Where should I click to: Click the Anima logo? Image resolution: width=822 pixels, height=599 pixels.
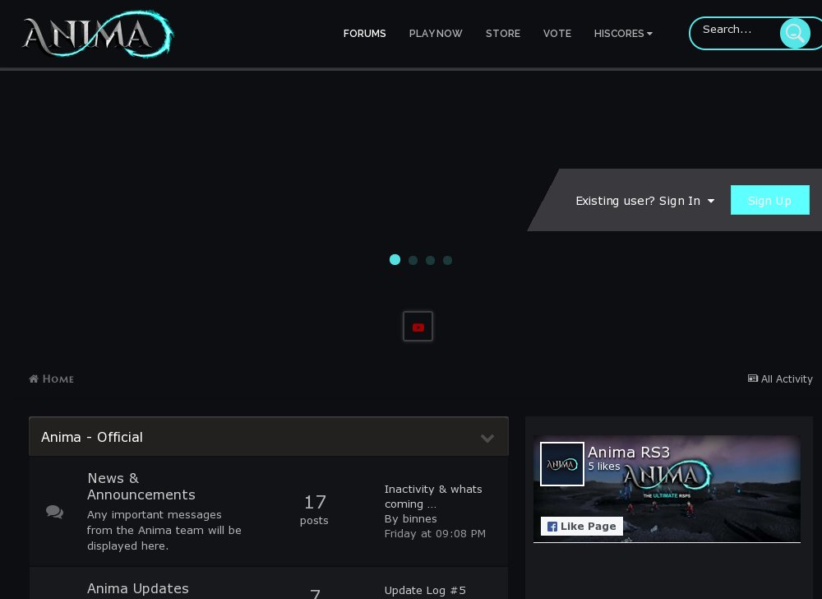[98, 34]
